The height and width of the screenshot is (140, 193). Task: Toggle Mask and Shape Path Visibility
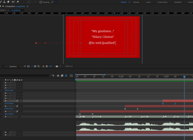coord(32,66)
